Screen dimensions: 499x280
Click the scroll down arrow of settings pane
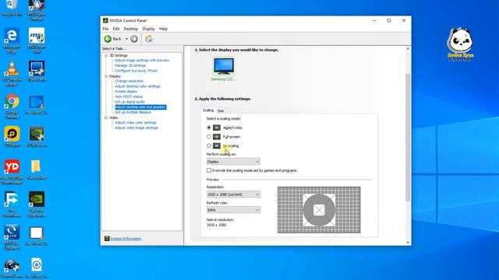coord(408,243)
